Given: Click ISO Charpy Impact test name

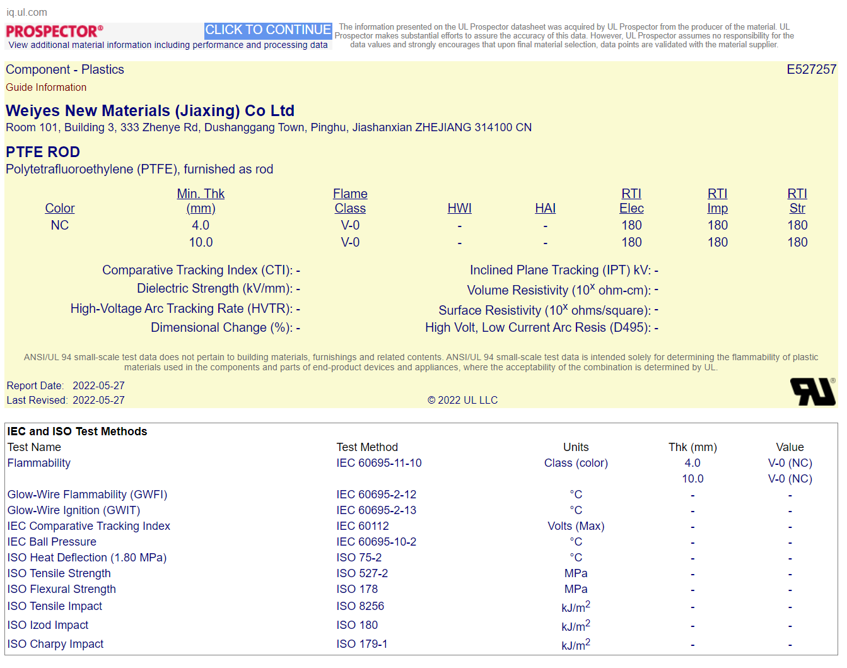Looking at the screenshot, I should tap(55, 644).
